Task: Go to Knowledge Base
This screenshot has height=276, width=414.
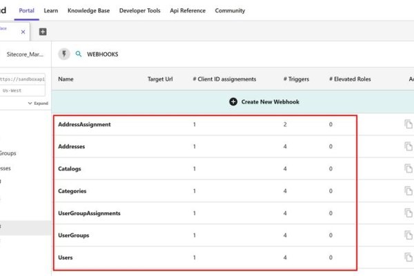Action: [88, 10]
